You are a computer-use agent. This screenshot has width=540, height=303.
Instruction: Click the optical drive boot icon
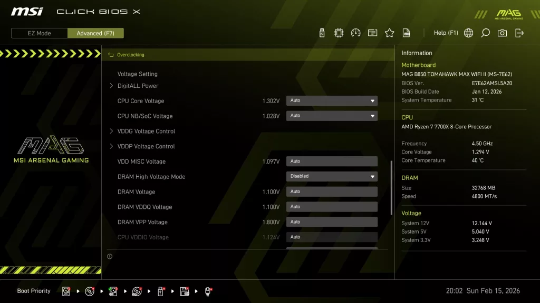pyautogui.click(x=90, y=290)
